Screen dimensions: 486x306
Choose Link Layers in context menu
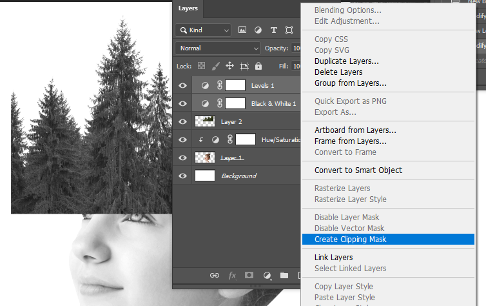[x=333, y=258]
